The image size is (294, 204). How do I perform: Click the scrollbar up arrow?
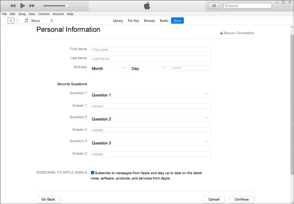pyautogui.click(x=292, y=27)
